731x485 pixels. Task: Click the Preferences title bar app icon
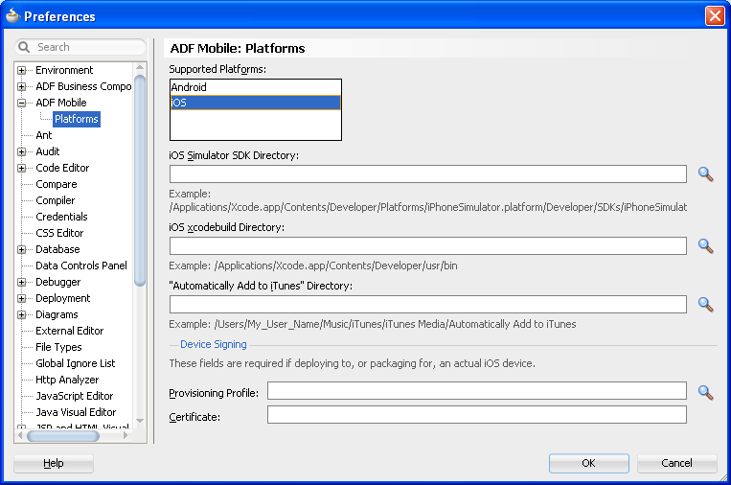(x=12, y=16)
